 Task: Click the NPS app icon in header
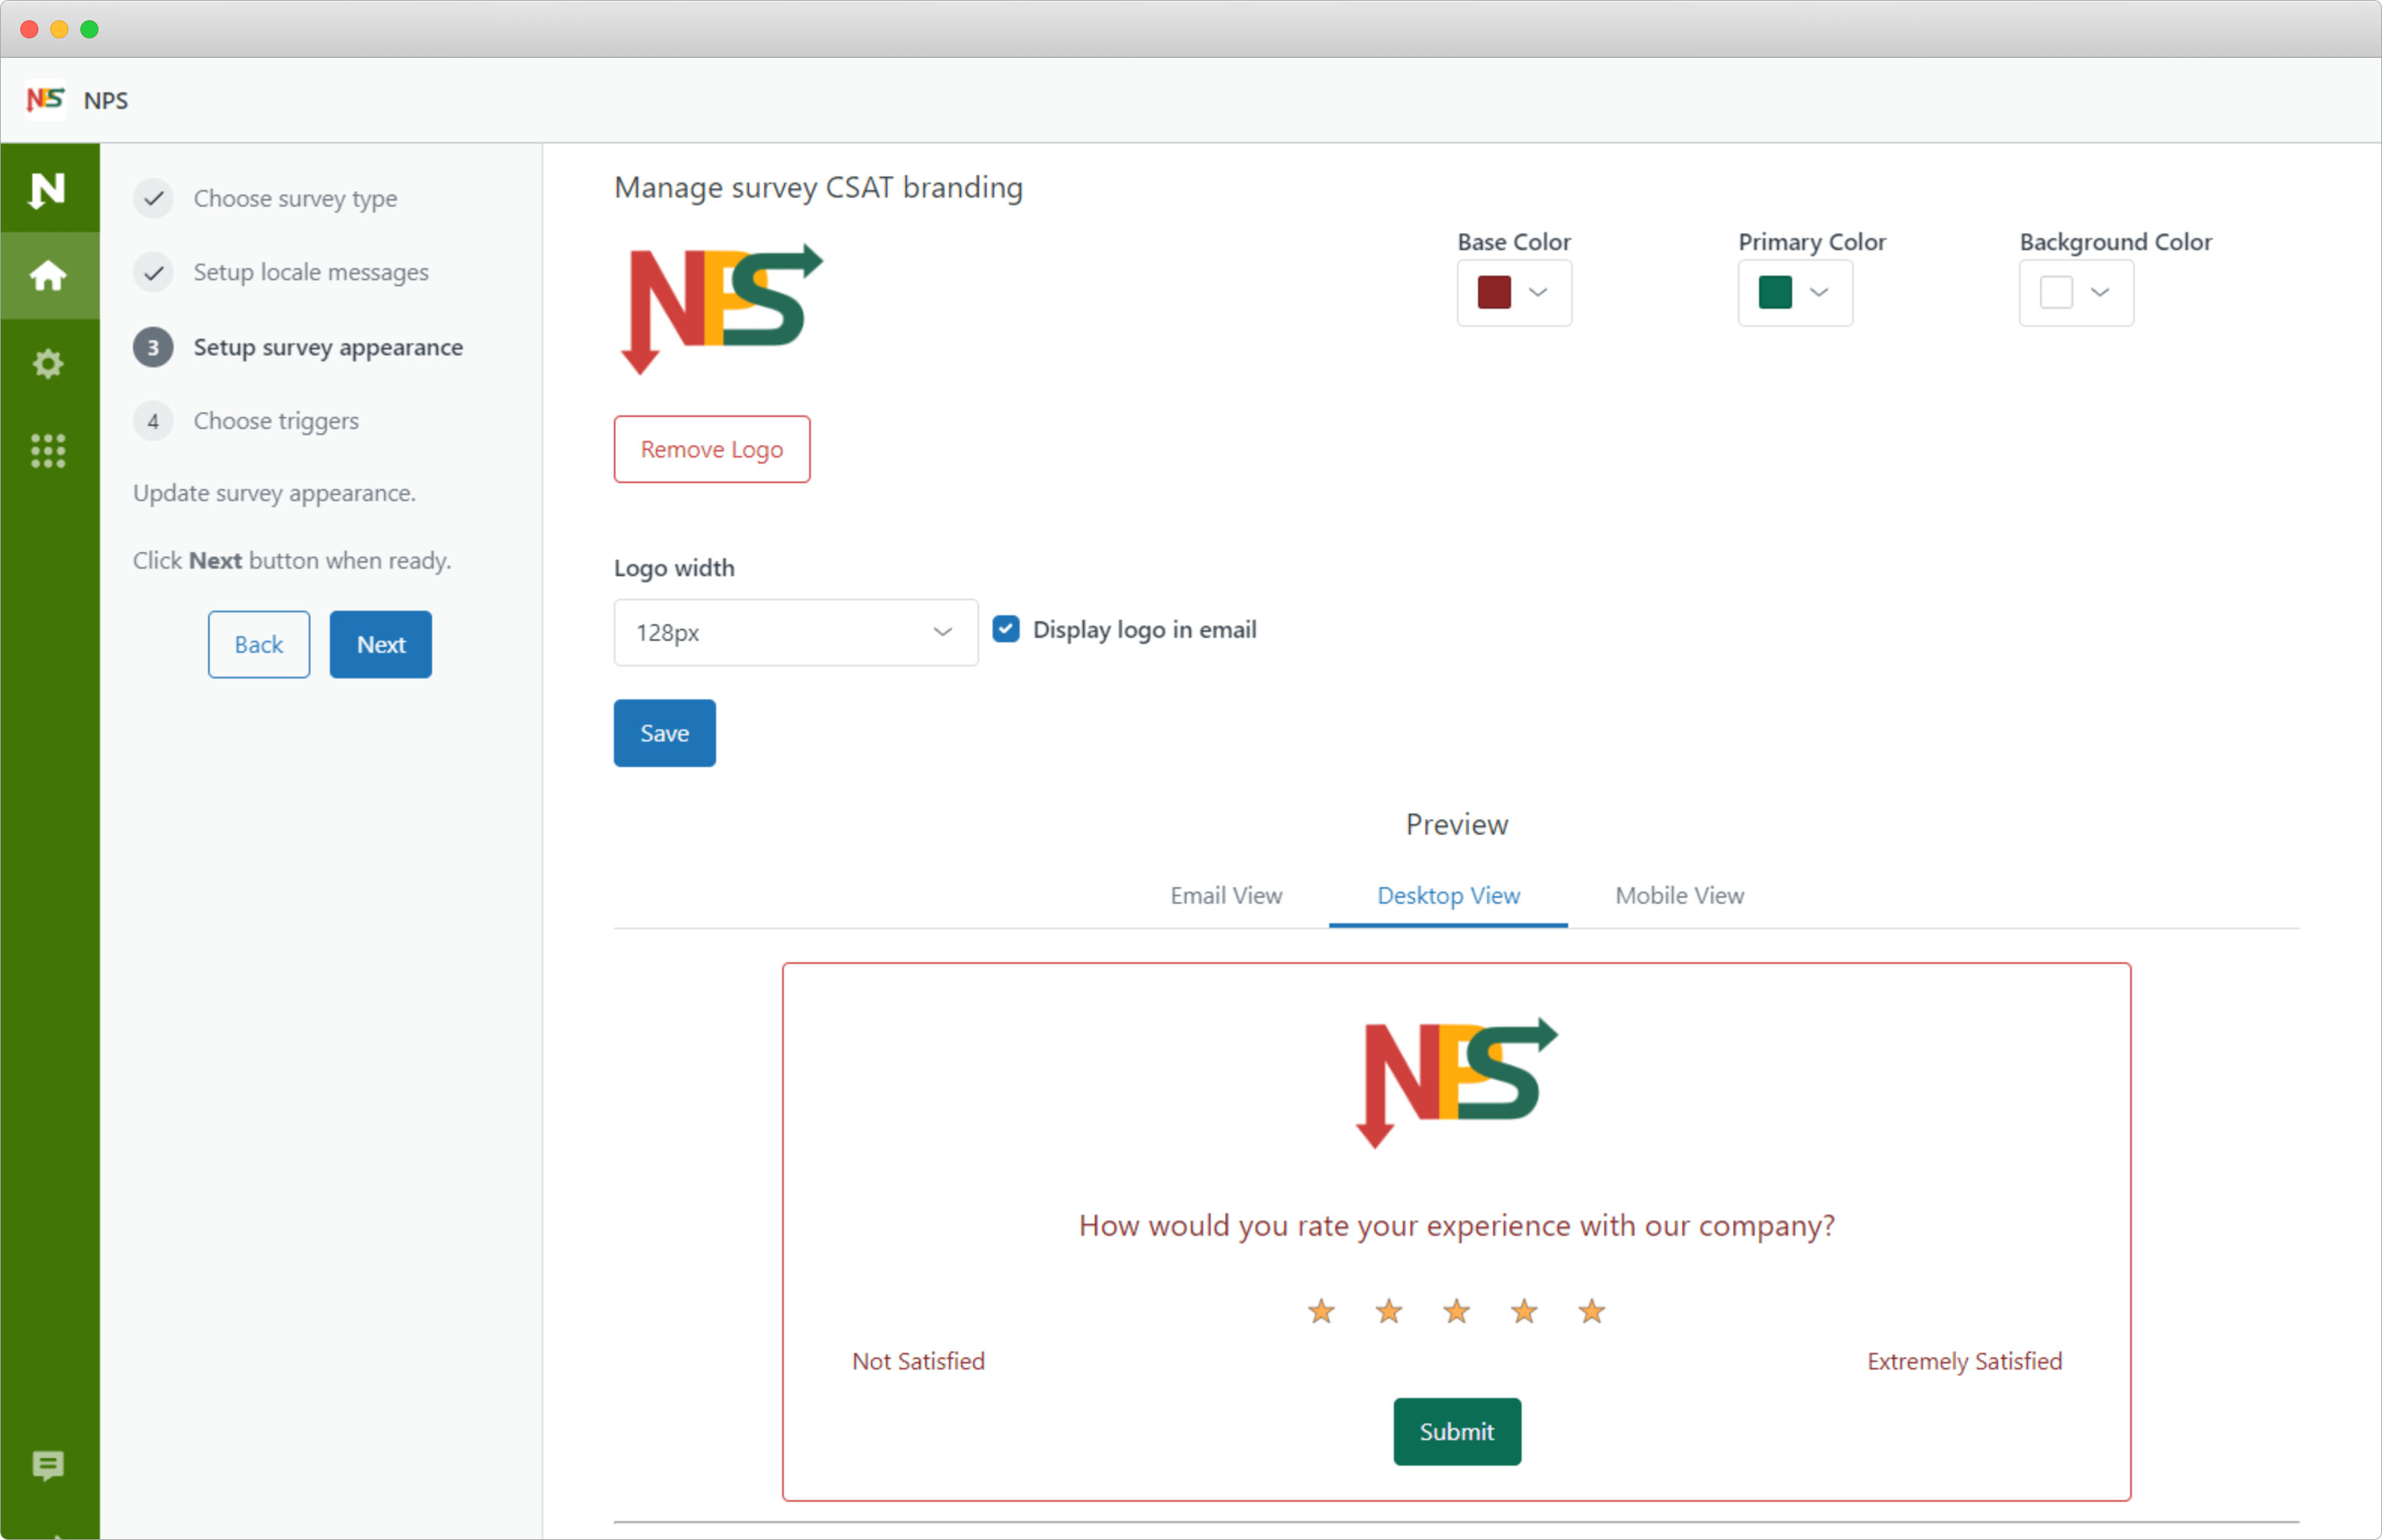pos(45,100)
